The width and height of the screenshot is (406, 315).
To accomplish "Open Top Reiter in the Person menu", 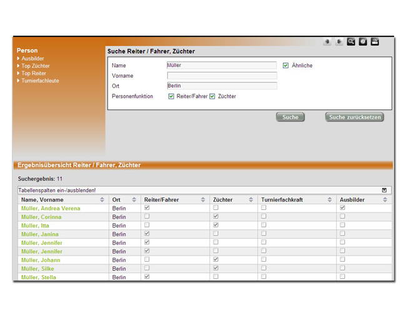I will (33, 73).
